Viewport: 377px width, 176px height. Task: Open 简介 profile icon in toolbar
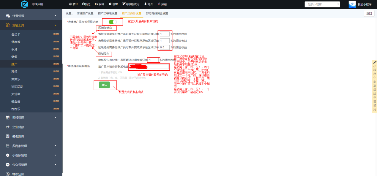point(145,4)
